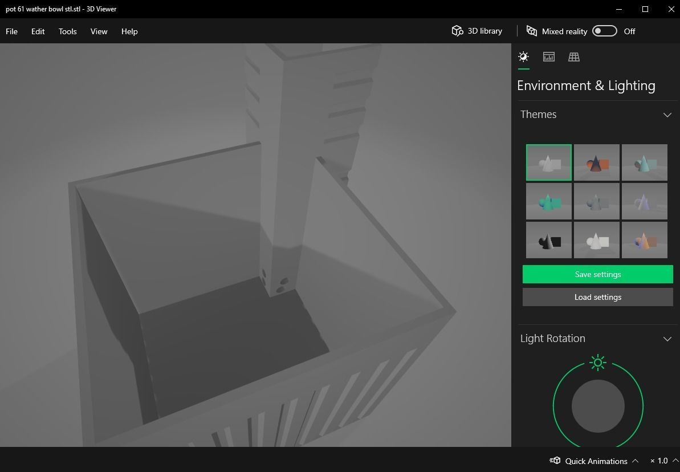
Task: Open the File menu
Action: pos(12,31)
